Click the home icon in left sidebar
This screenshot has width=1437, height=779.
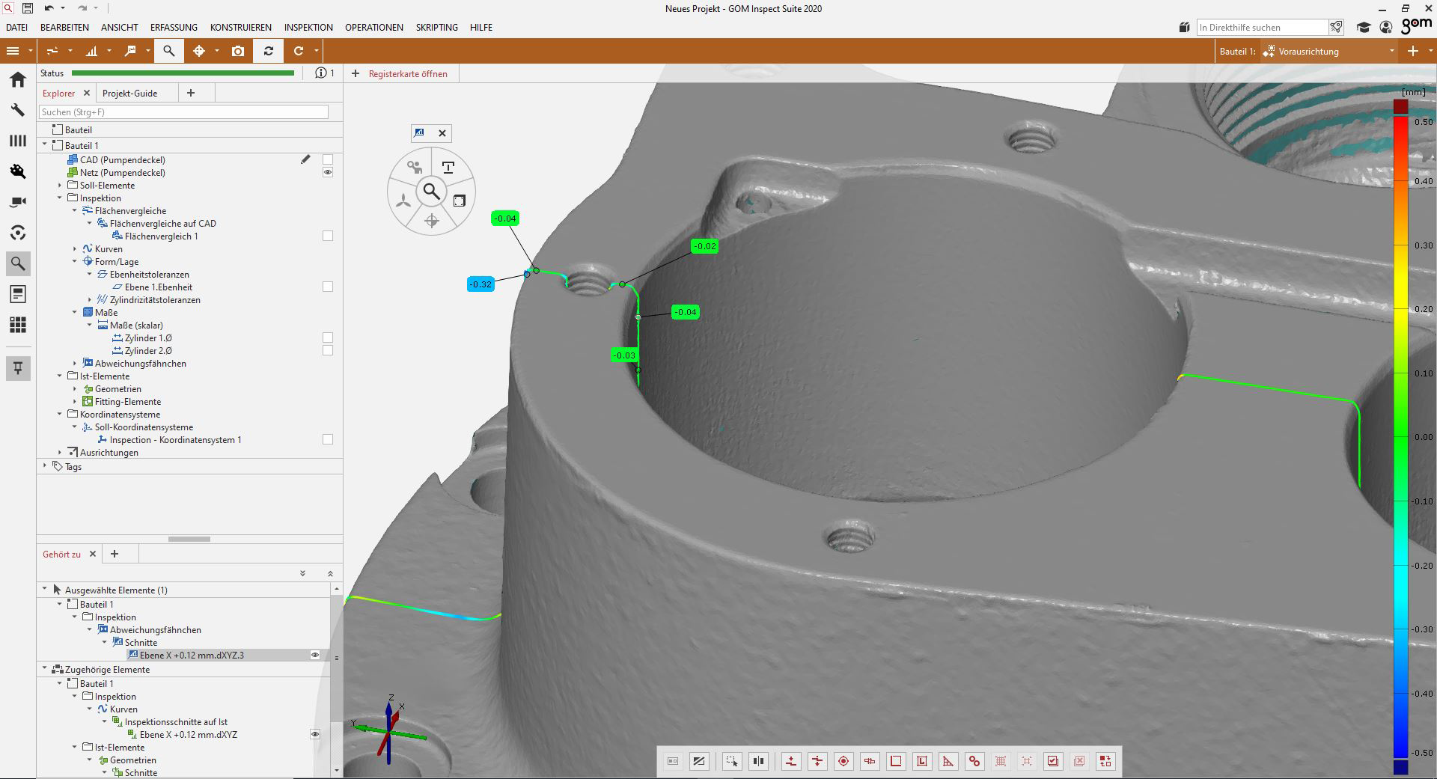18,79
